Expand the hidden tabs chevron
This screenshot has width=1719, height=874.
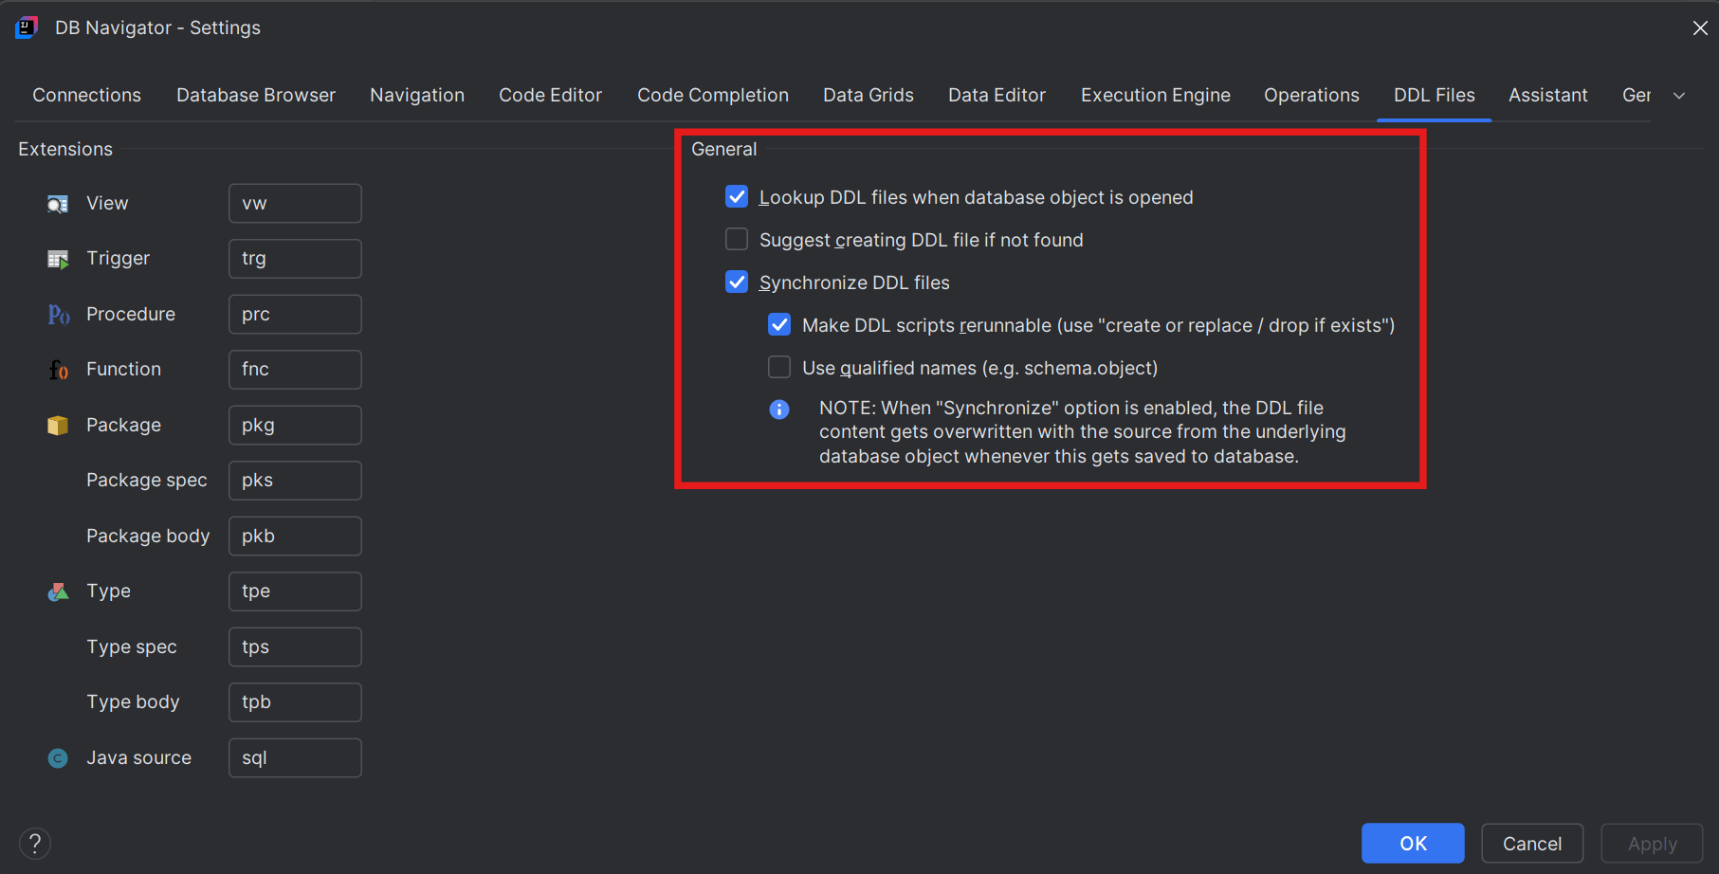(1679, 95)
